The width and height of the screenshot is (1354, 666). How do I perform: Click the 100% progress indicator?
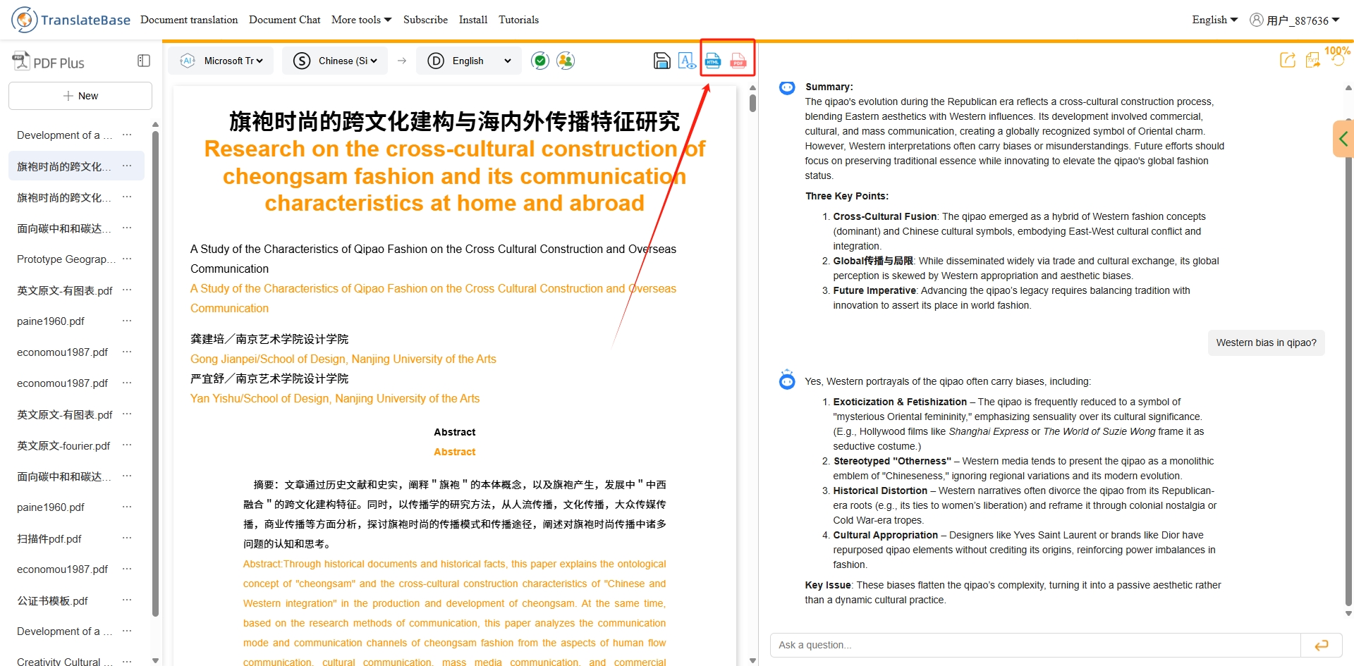pos(1337,51)
